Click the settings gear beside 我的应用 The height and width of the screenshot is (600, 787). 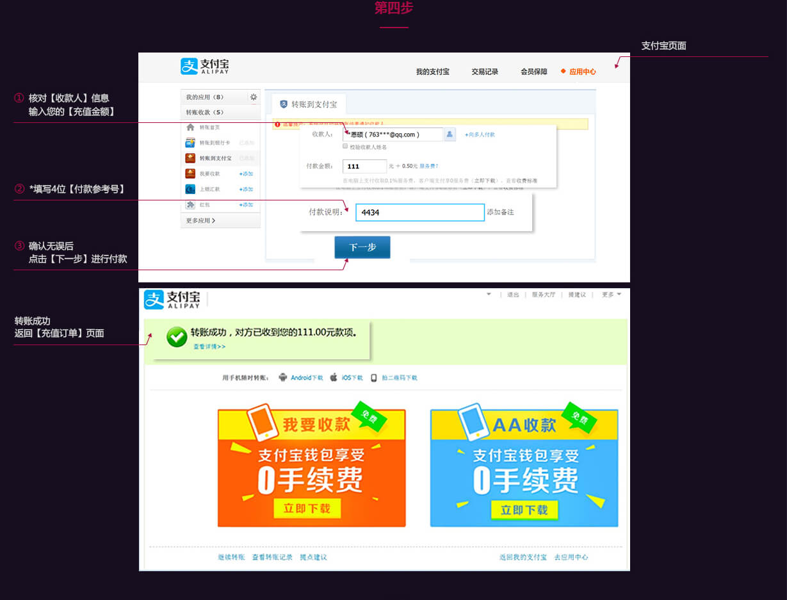click(254, 97)
